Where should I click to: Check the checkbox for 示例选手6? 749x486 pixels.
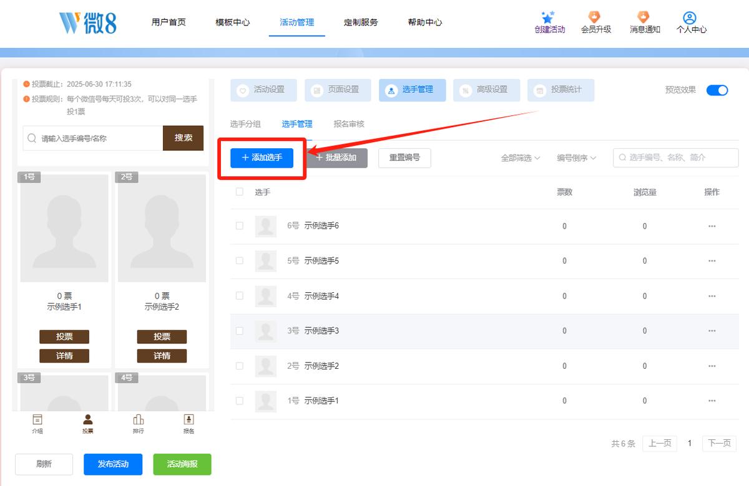tap(240, 226)
